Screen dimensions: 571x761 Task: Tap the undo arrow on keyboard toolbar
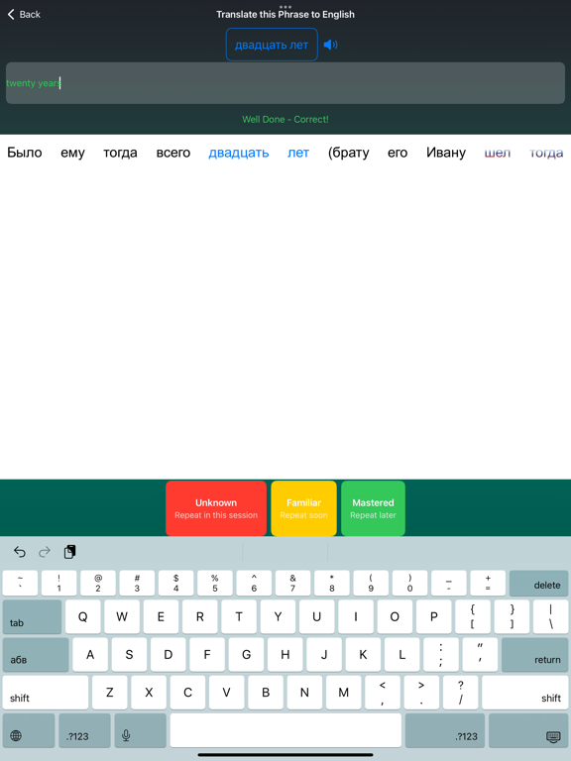pos(20,552)
